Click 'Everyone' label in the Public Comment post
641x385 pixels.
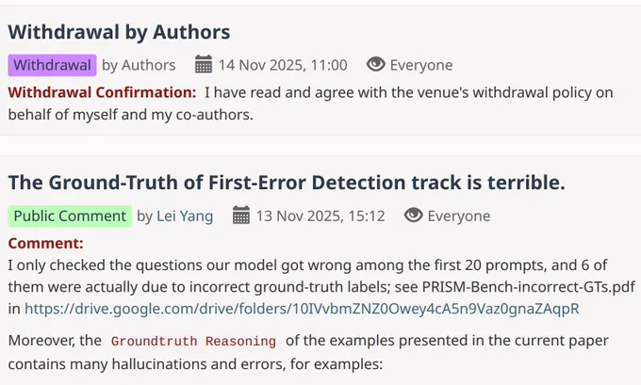[x=459, y=216]
